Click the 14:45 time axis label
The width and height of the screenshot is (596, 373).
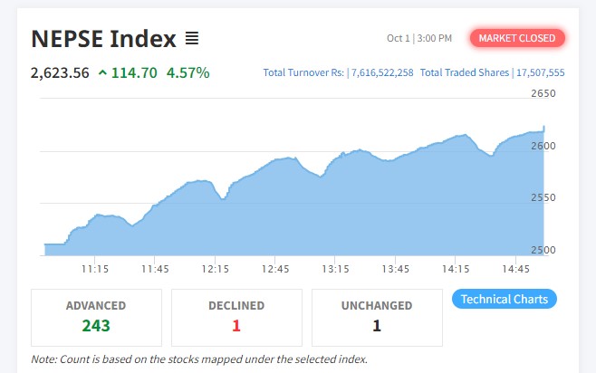pos(515,269)
